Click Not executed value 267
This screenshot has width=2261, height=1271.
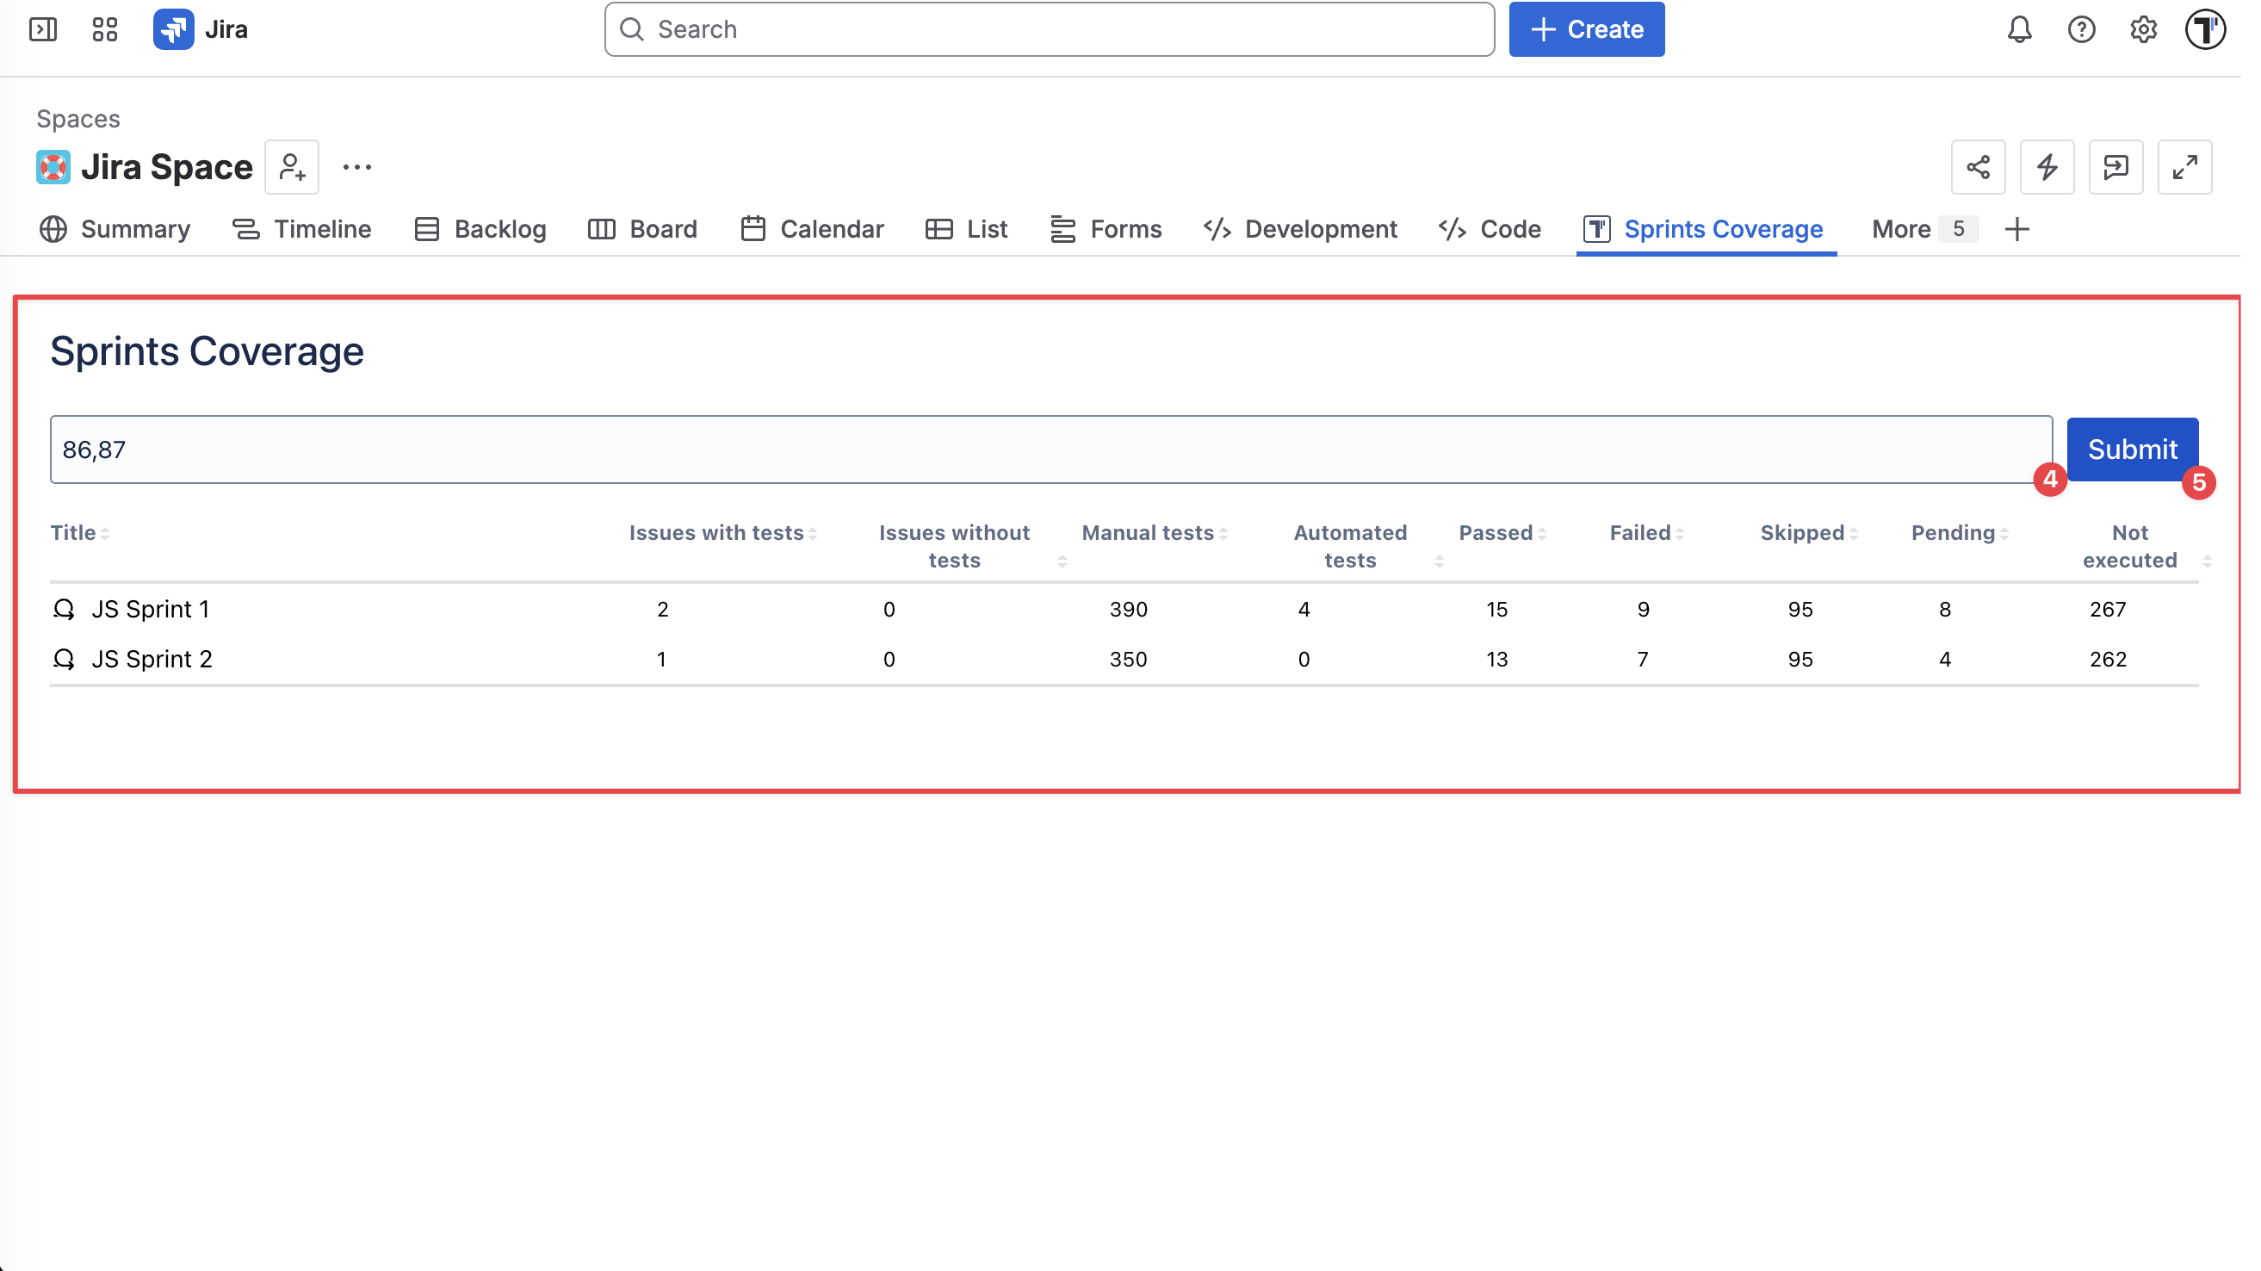point(2109,609)
